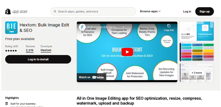The image size is (221, 107).
Task: Click the All in One Image Editing heading
Action: [139, 101]
